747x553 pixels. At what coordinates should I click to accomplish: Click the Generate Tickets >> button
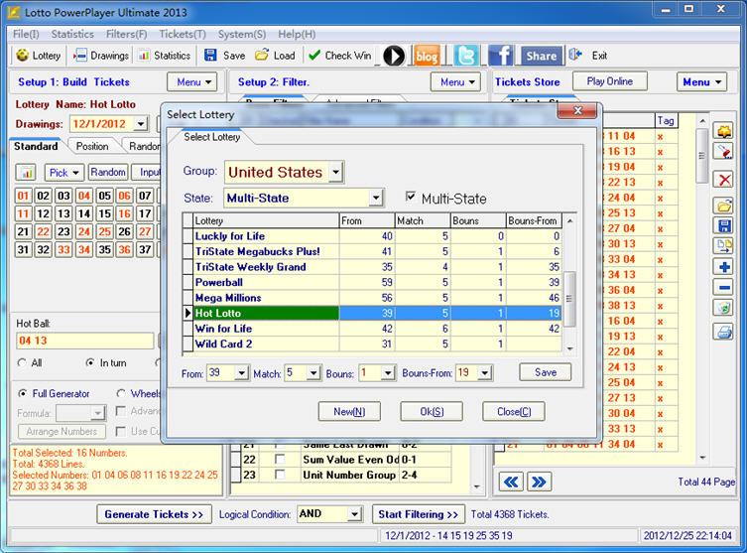click(154, 514)
